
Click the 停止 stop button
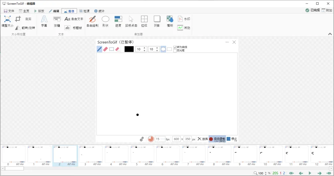pyautogui.click(x=232, y=139)
